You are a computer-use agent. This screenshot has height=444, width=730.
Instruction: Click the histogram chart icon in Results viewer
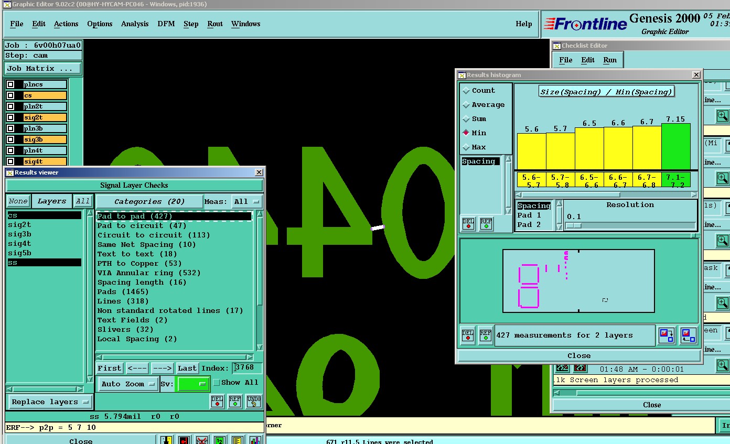tap(255, 441)
